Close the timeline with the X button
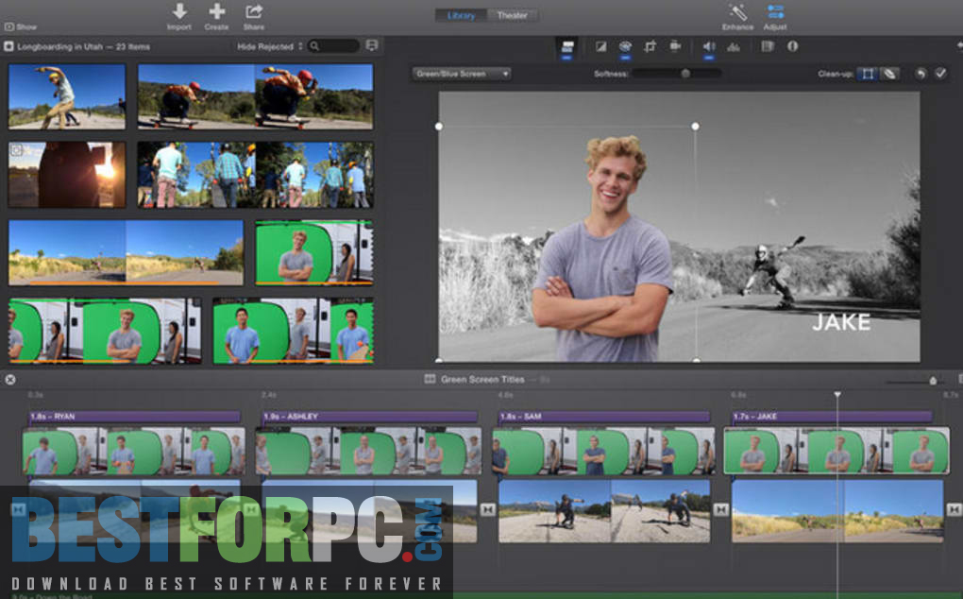The width and height of the screenshot is (963, 599). pos(10,380)
